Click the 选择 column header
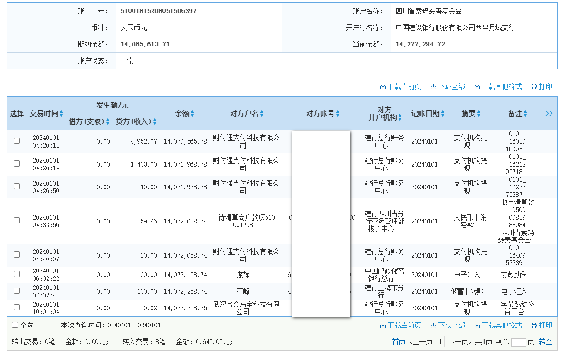 (x=17, y=113)
